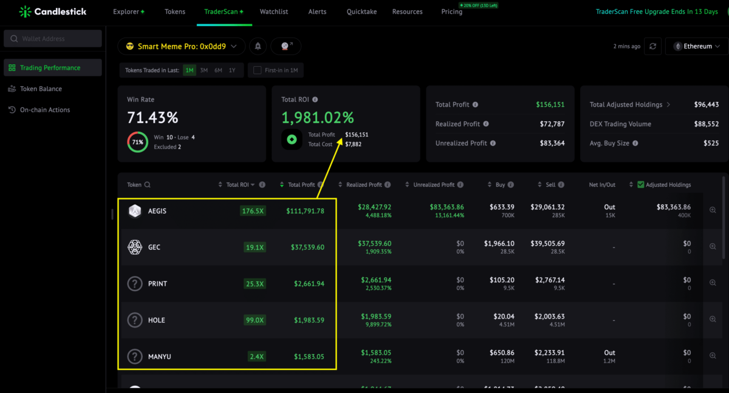Refresh data with the refresh icon
The image size is (729, 393).
point(652,46)
